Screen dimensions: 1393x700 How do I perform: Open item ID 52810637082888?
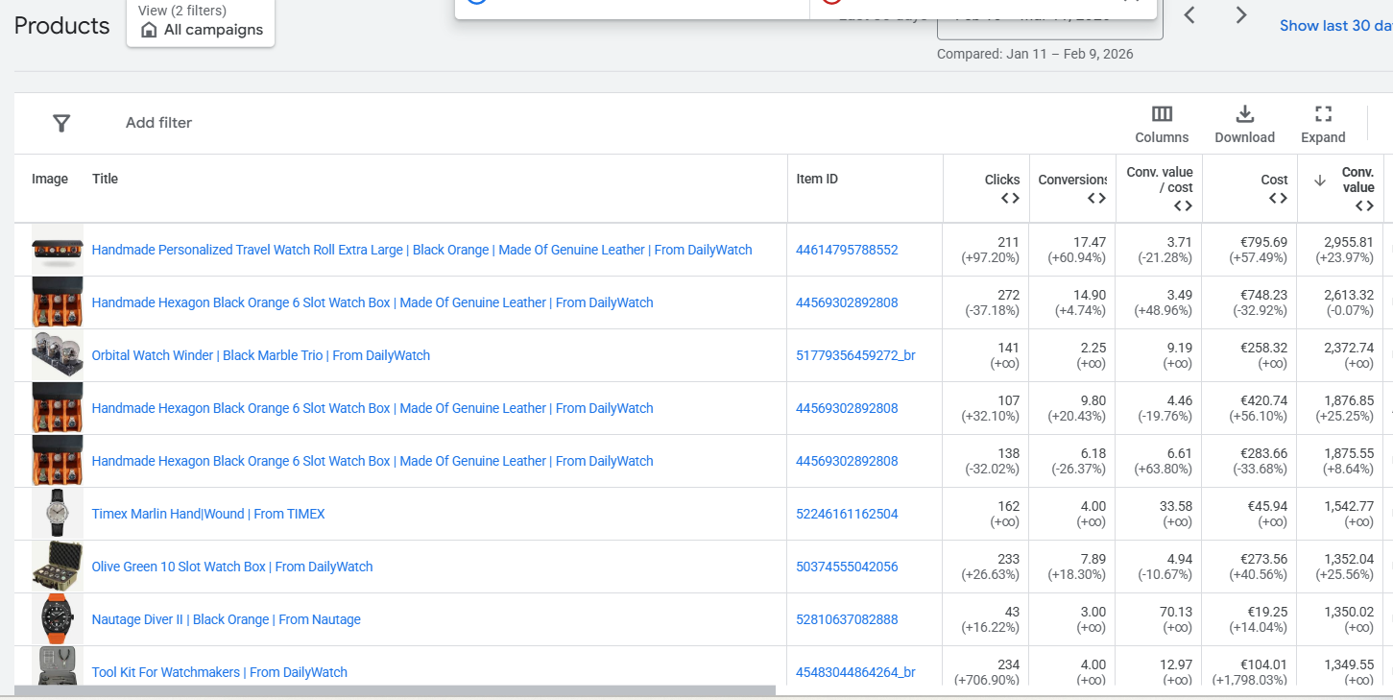847,619
